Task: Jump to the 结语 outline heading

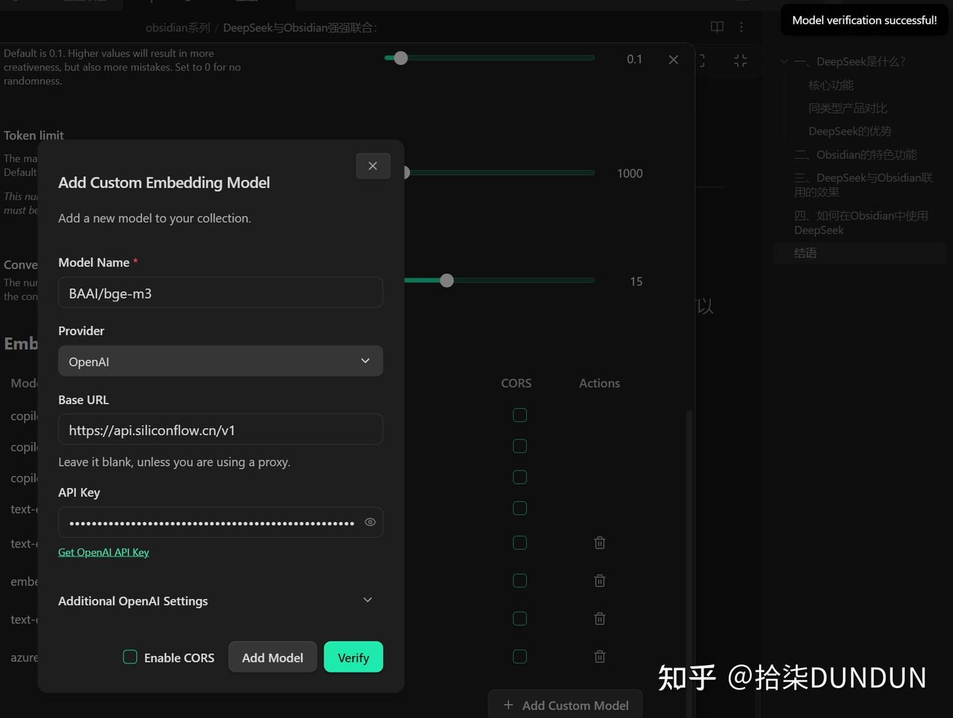Action: pyautogui.click(x=805, y=252)
